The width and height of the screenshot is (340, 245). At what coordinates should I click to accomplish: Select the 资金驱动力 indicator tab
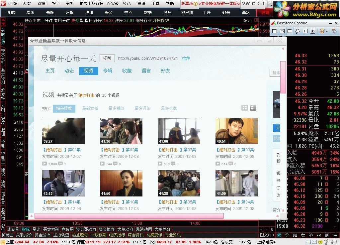tap(86, 229)
